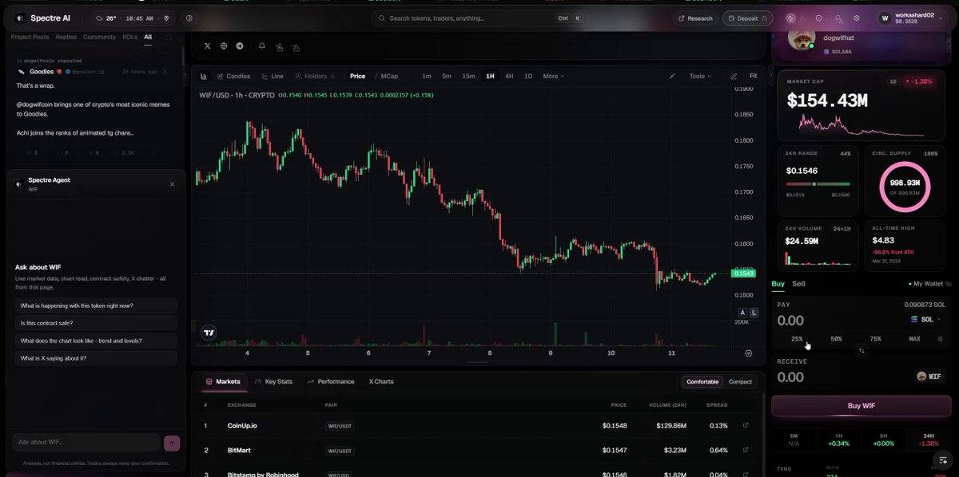The height and width of the screenshot is (477, 959).
Task: Ask 'Is this contract safe?'
Action: [x=96, y=323]
